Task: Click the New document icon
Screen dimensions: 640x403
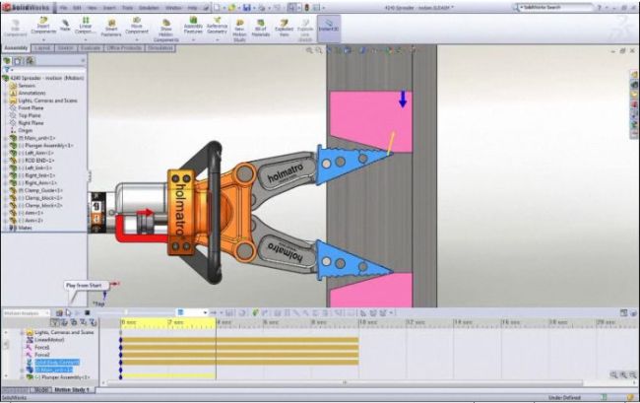Action: pyautogui.click(x=217, y=7)
